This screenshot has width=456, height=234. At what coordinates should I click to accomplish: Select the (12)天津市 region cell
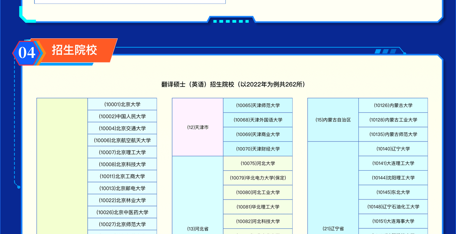(x=198, y=127)
